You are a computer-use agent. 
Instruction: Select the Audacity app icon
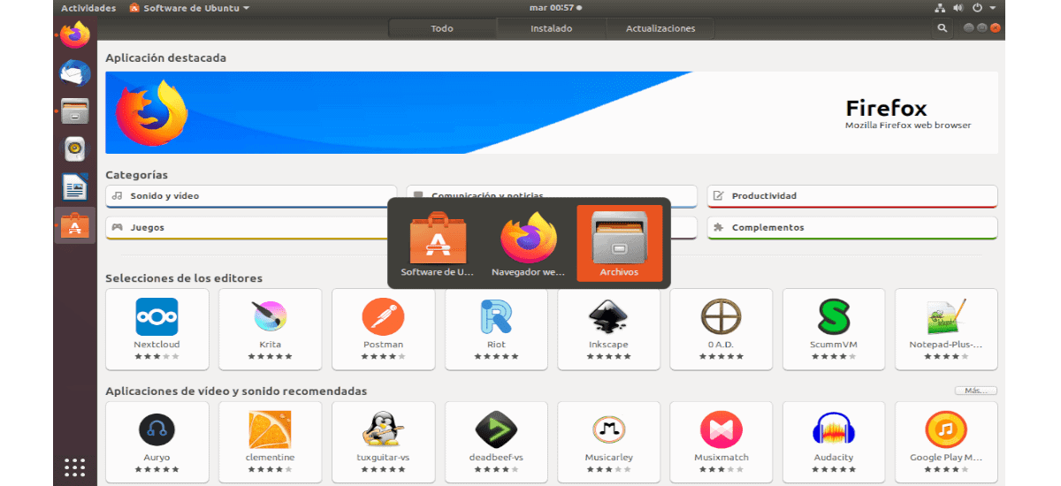click(x=834, y=430)
